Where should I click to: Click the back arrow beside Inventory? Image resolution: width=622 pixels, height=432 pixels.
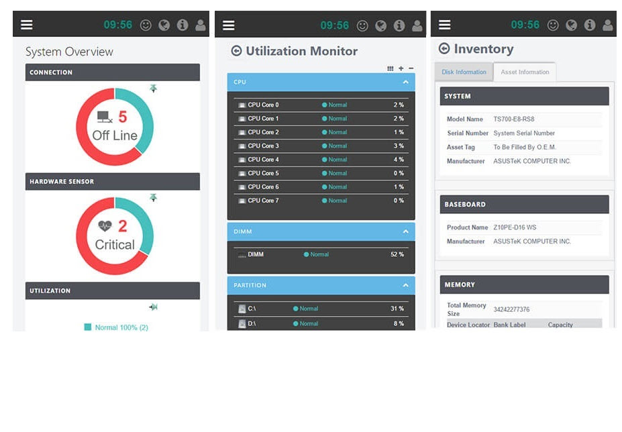[x=444, y=48]
